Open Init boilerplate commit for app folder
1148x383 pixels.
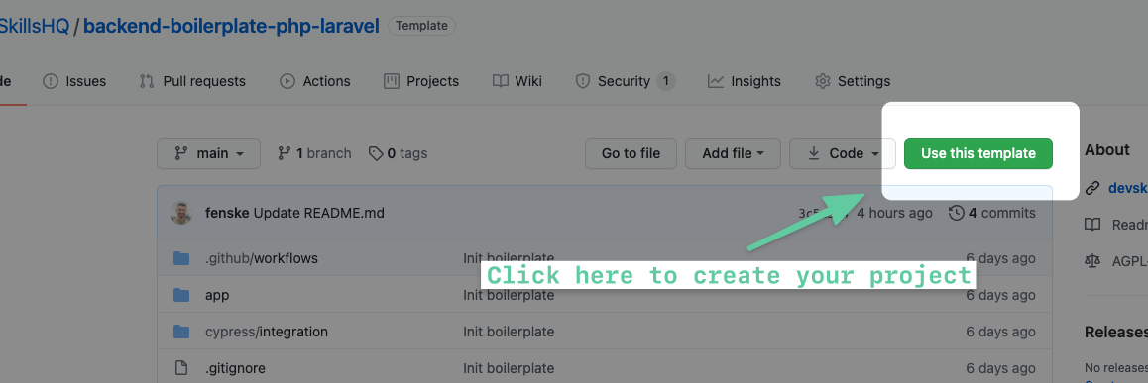tap(509, 295)
